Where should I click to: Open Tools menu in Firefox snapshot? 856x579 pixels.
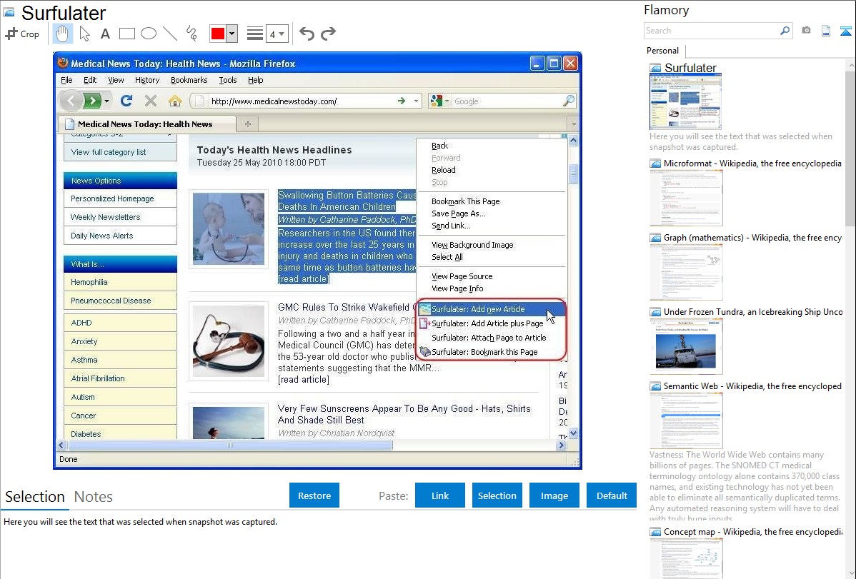click(228, 80)
